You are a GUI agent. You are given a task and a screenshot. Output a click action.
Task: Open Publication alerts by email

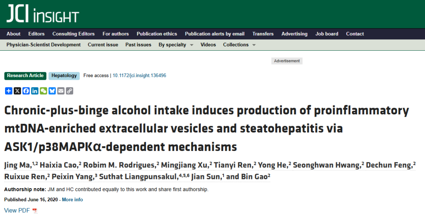point(215,34)
